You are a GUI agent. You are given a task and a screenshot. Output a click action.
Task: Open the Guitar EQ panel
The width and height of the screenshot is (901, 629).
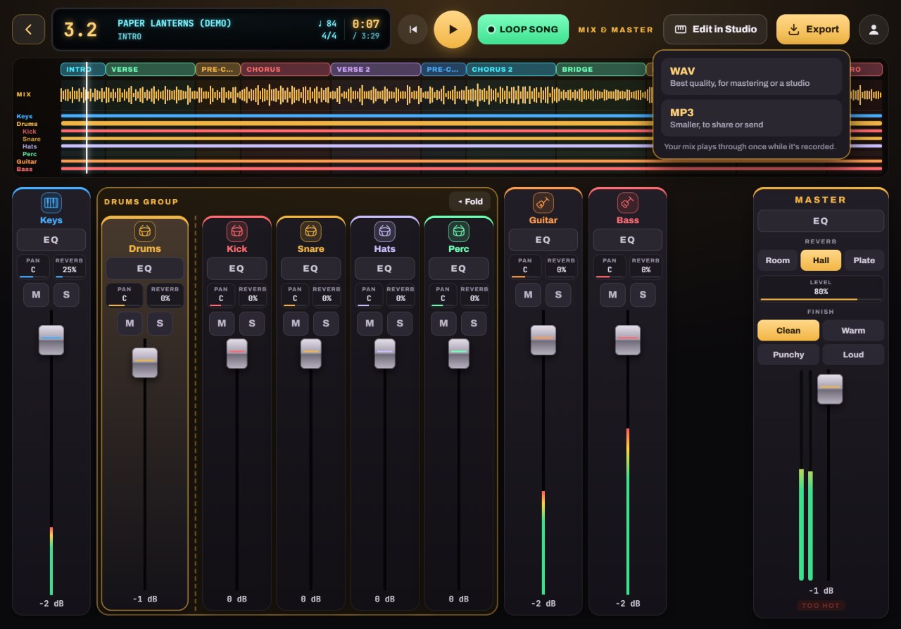(x=543, y=240)
